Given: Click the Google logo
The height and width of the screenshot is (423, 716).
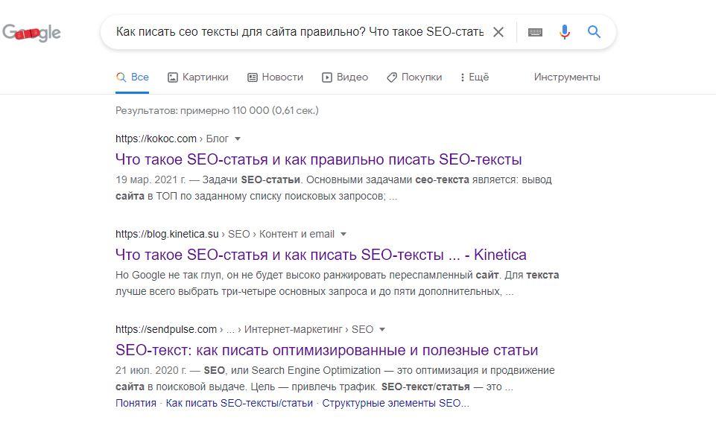Looking at the screenshot, I should click(x=31, y=33).
